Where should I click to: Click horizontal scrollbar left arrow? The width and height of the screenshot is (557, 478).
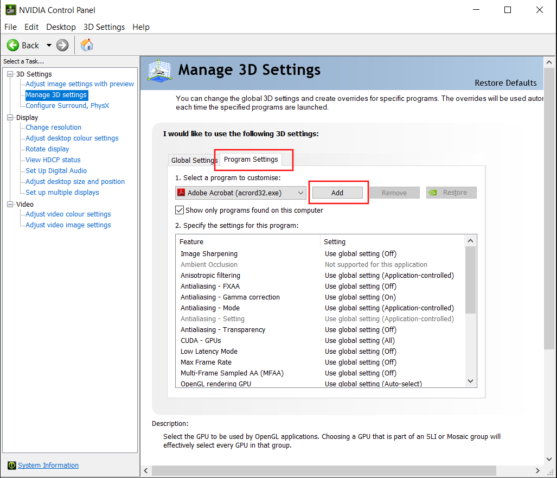pos(146,470)
